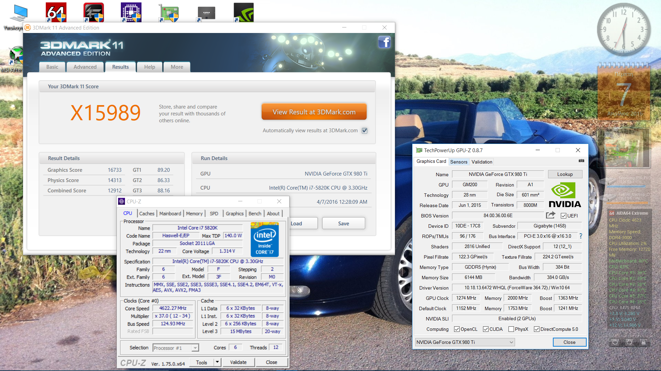Screen dimensions: 661x371
Task: Click the Facebook icon in 3DMark 11
Action: pyautogui.click(x=384, y=42)
